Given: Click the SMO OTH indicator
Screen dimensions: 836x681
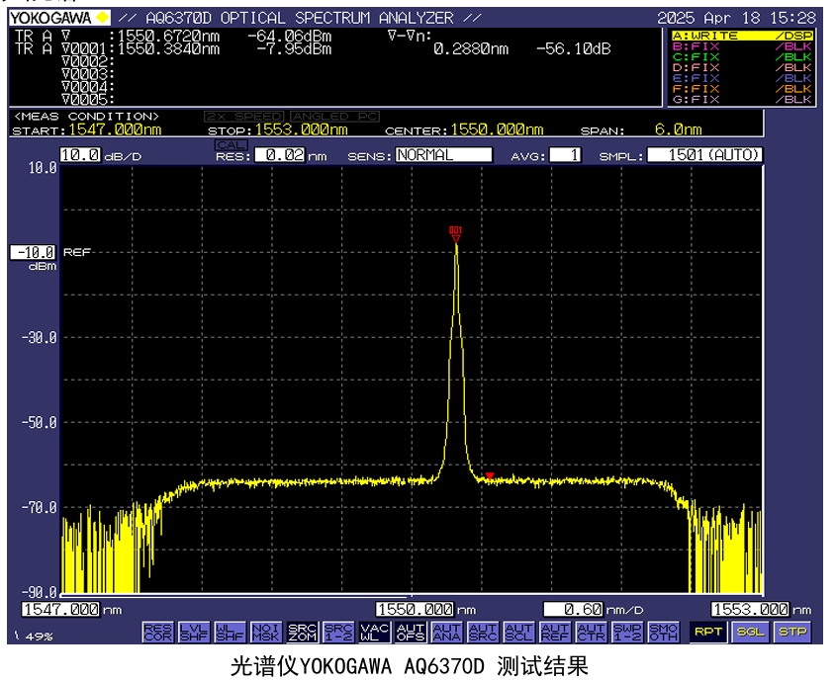Looking at the screenshot, I should [x=663, y=632].
